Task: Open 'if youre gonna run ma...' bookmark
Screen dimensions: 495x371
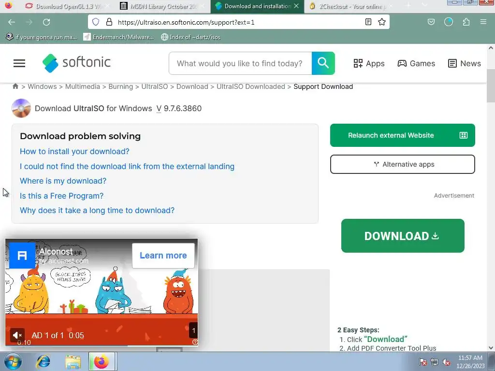Action: pos(42,37)
